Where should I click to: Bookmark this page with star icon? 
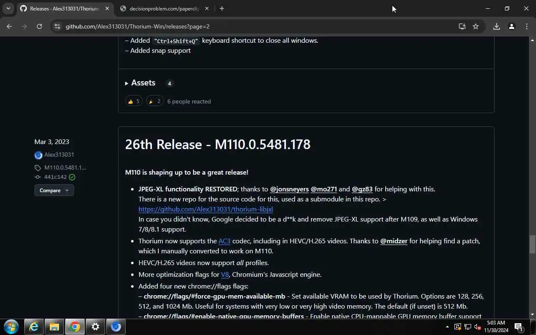point(476,26)
